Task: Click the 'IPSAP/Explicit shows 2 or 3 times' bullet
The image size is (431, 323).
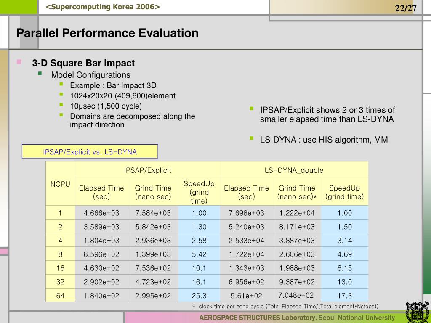Action: tap(327, 114)
